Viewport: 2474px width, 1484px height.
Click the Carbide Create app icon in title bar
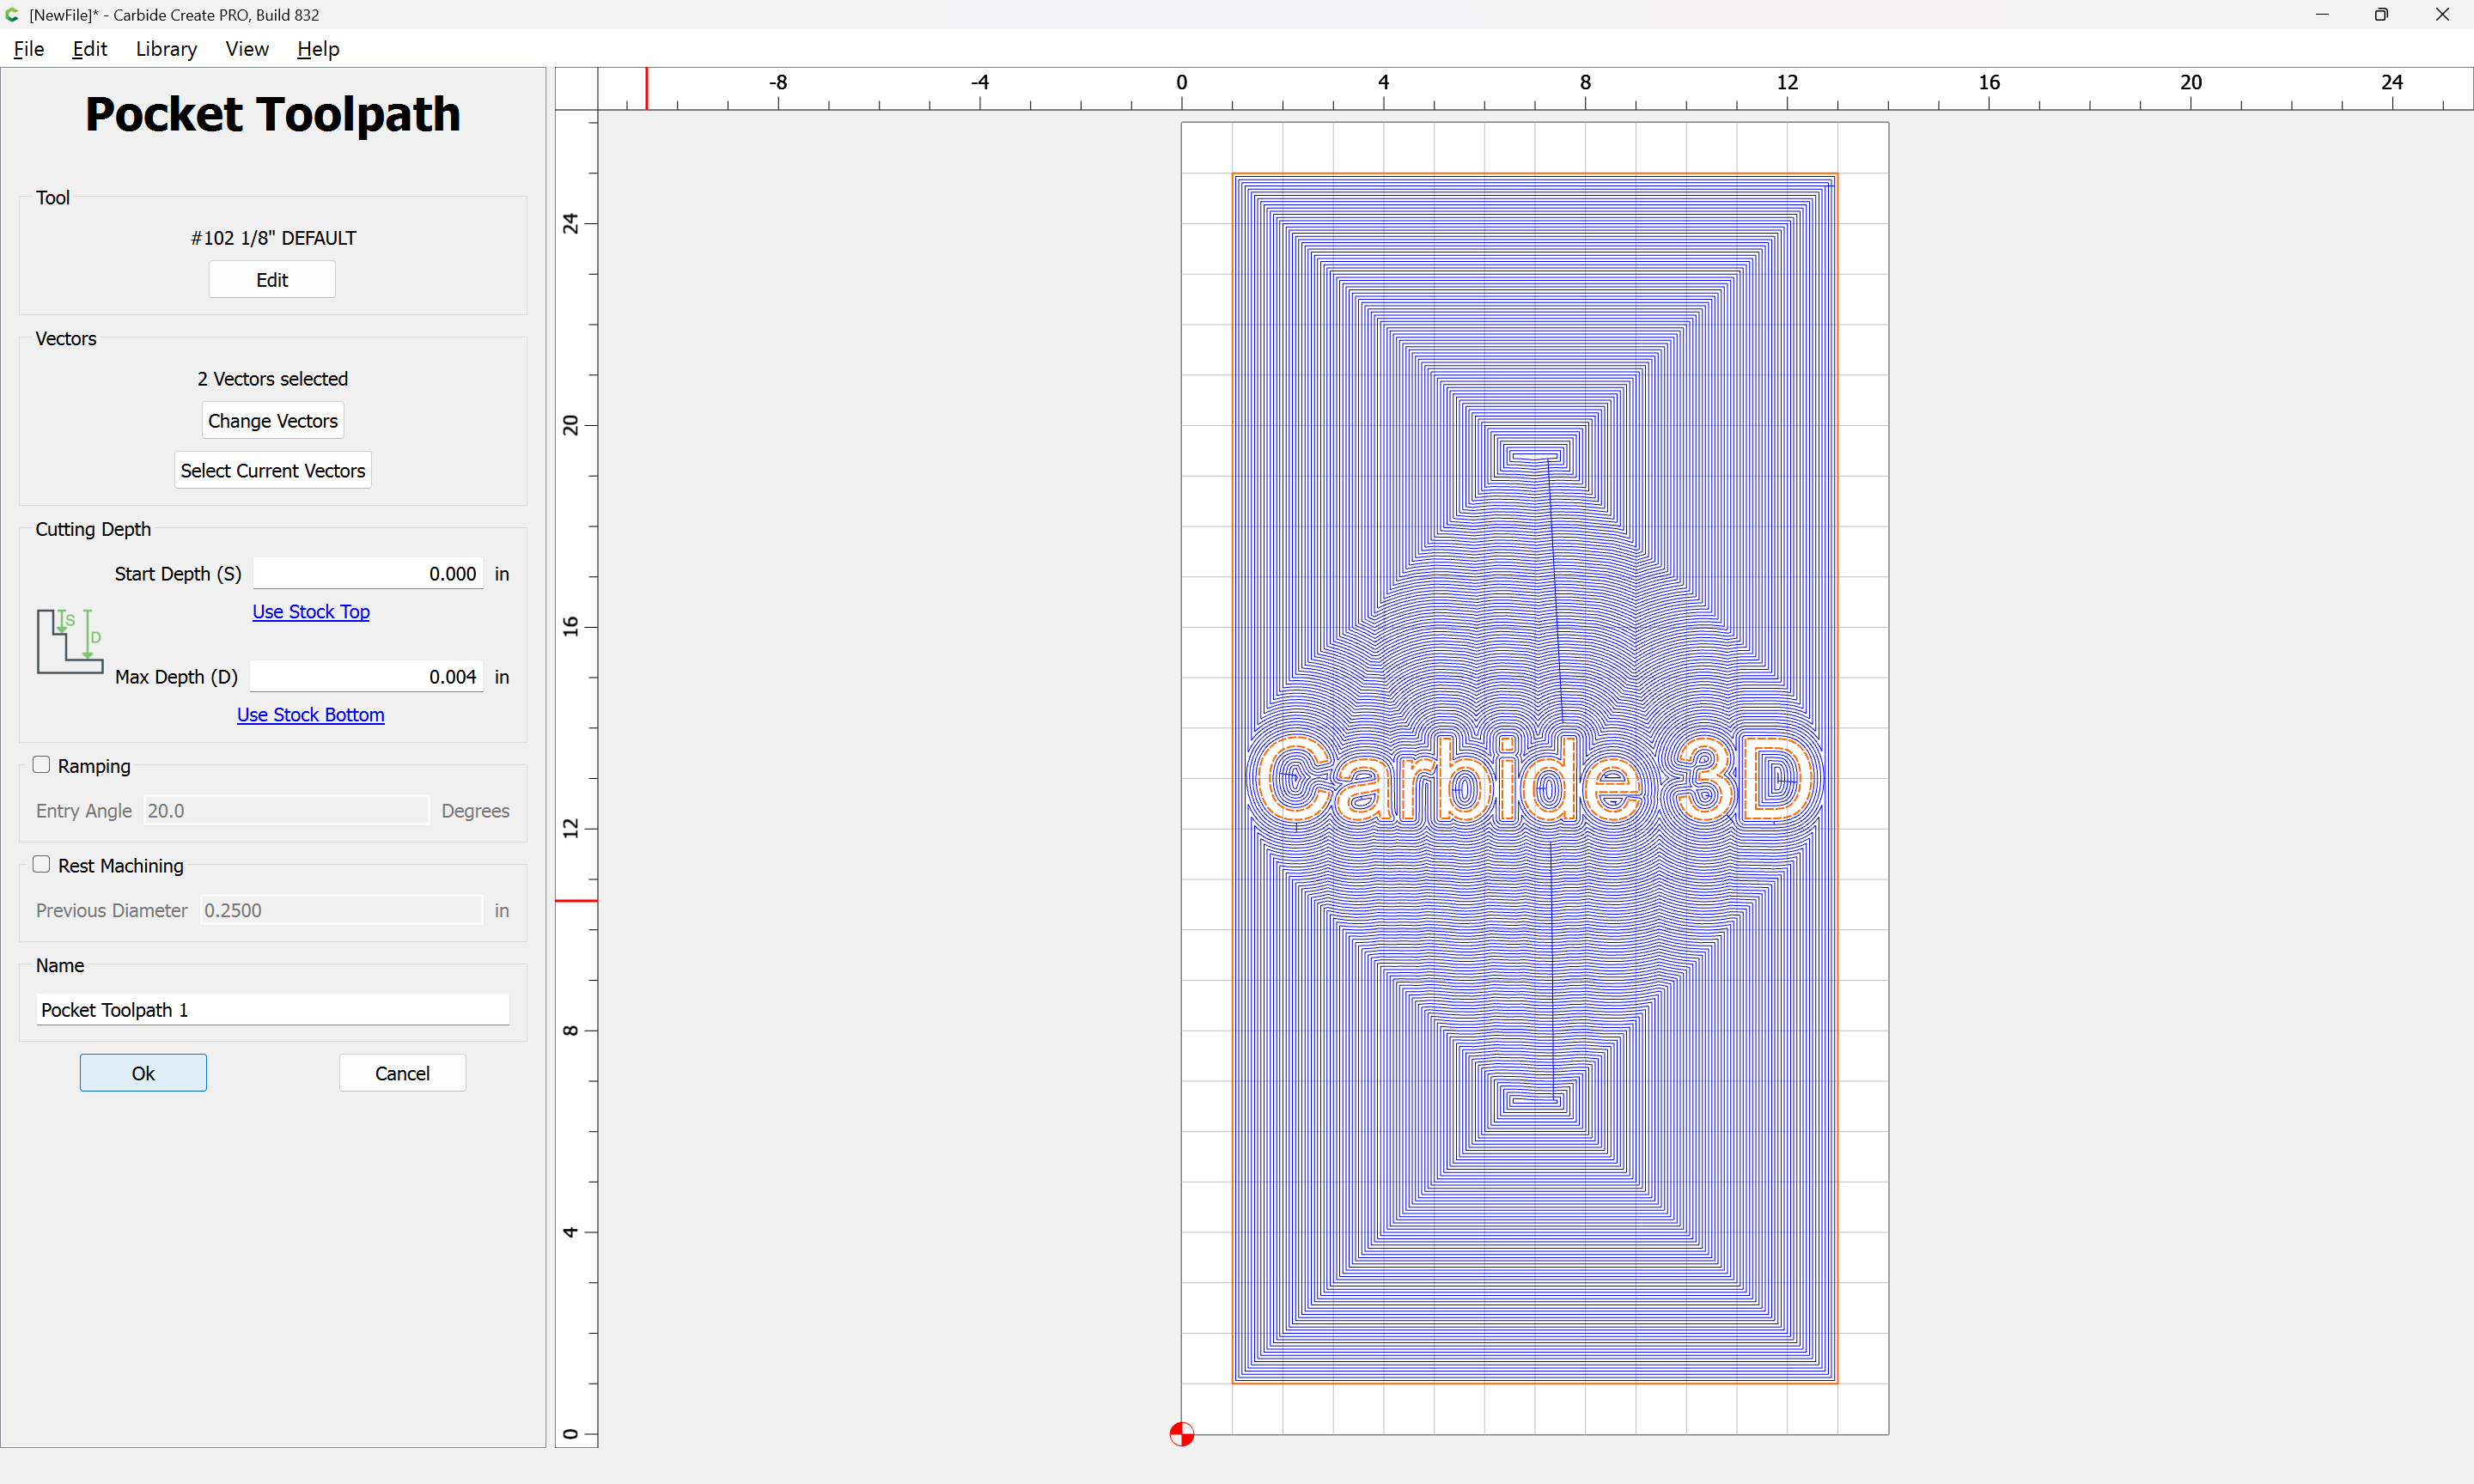(12, 15)
